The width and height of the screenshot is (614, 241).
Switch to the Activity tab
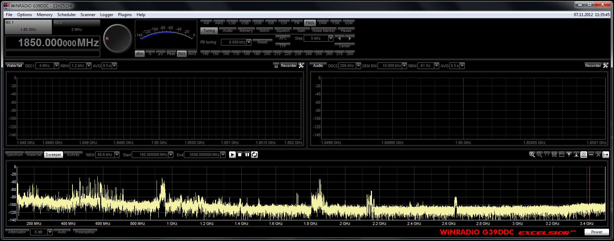click(73, 154)
